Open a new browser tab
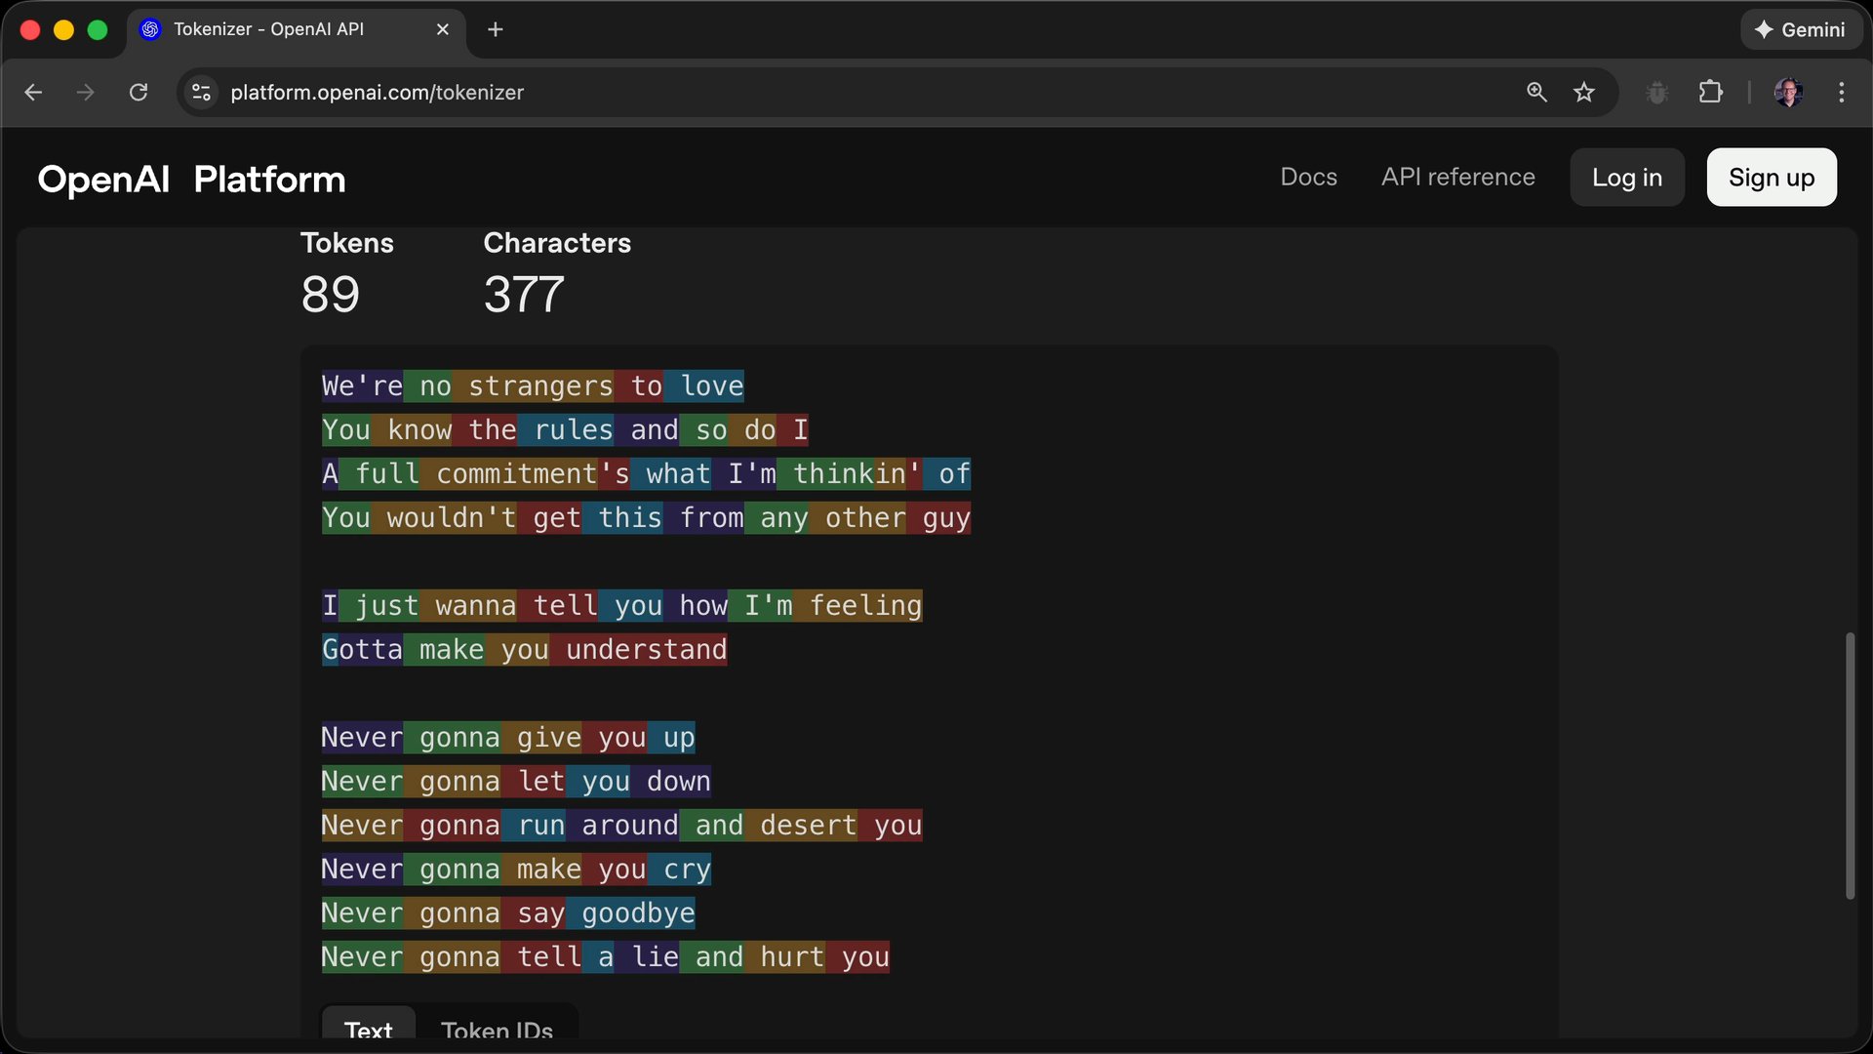This screenshot has width=1873, height=1054. [x=496, y=29]
